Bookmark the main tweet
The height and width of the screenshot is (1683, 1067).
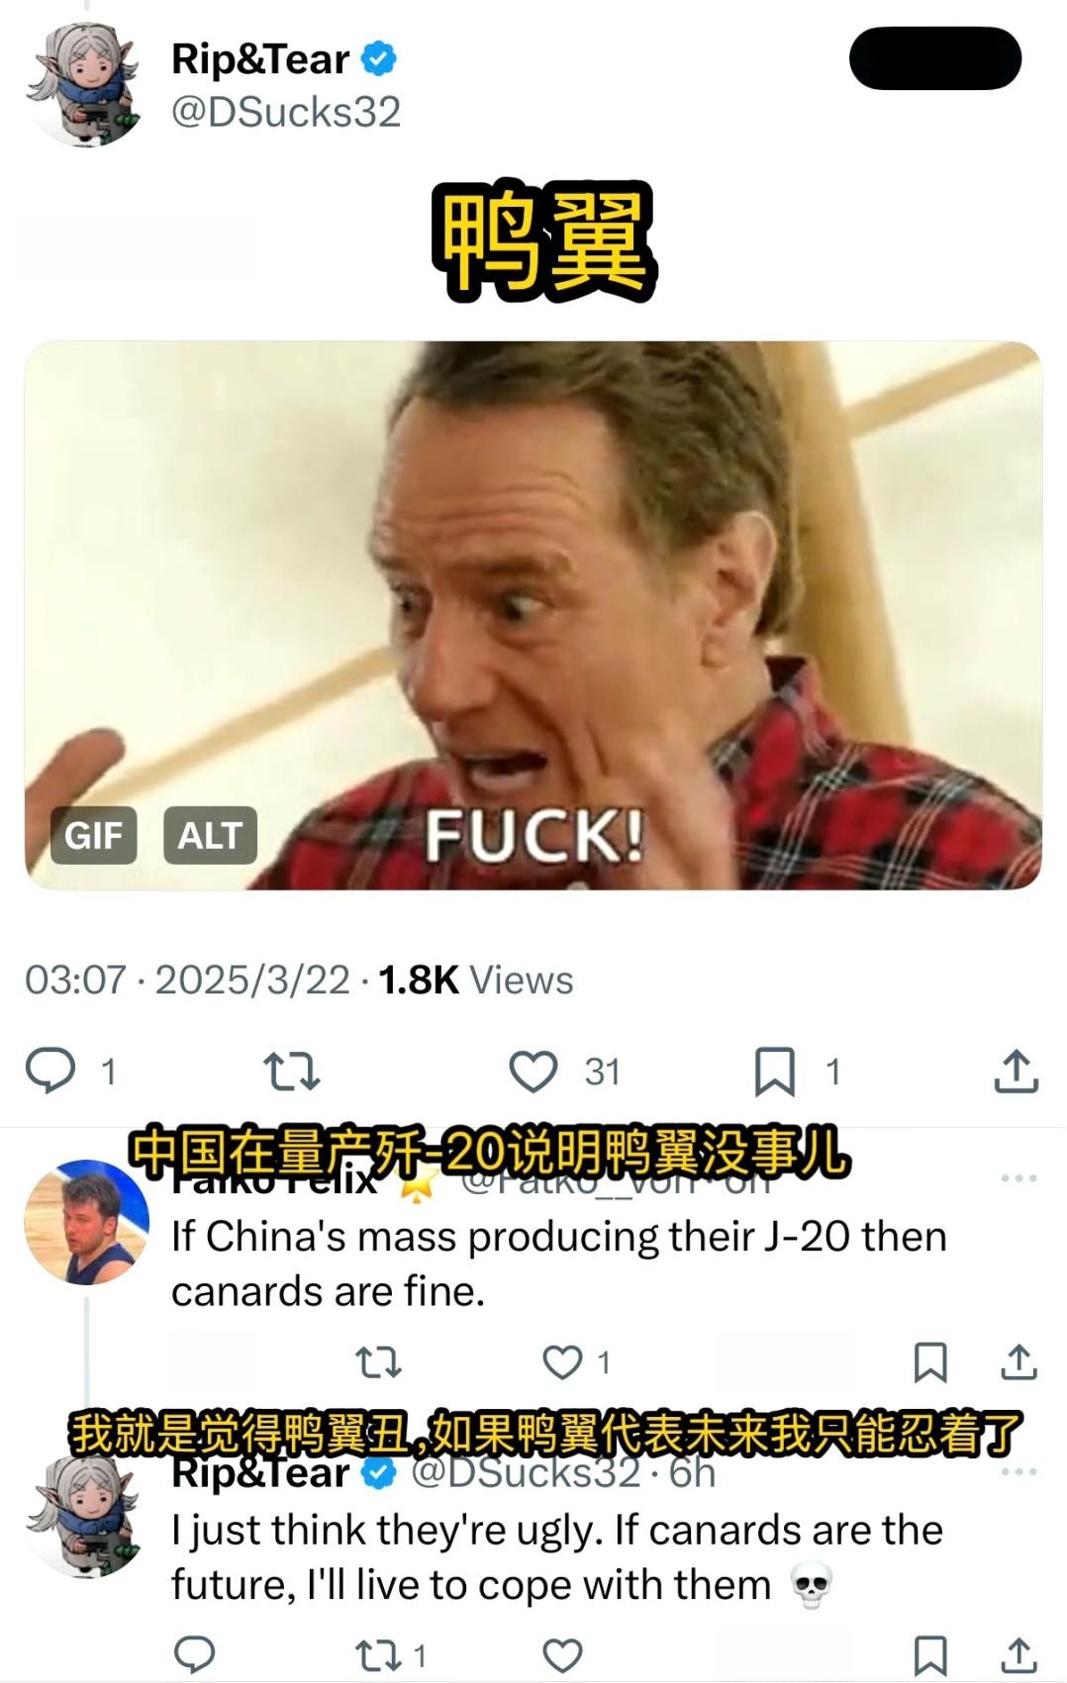774,1072
